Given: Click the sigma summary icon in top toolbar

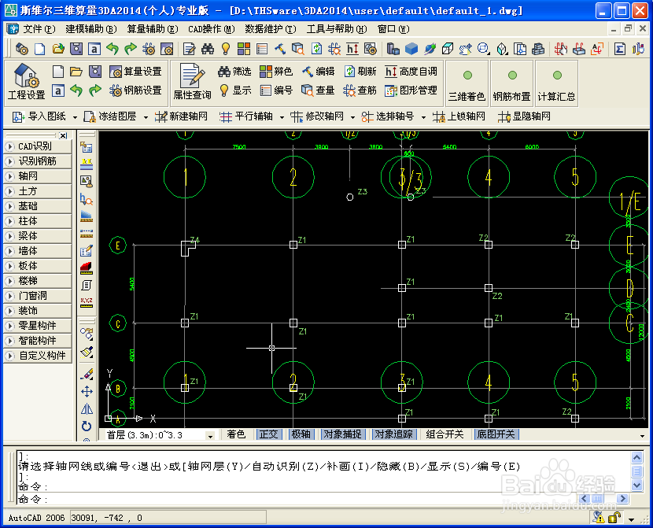Looking at the screenshot, I should tap(620, 49).
